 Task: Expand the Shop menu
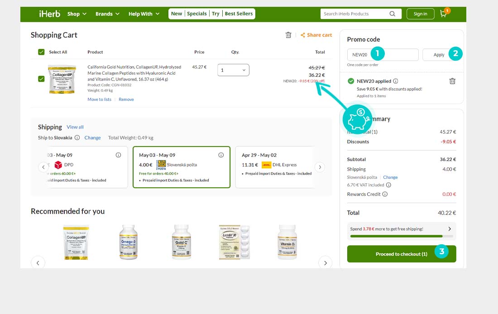pyautogui.click(x=77, y=14)
